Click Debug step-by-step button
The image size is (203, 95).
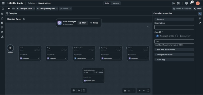tap(46, 9)
